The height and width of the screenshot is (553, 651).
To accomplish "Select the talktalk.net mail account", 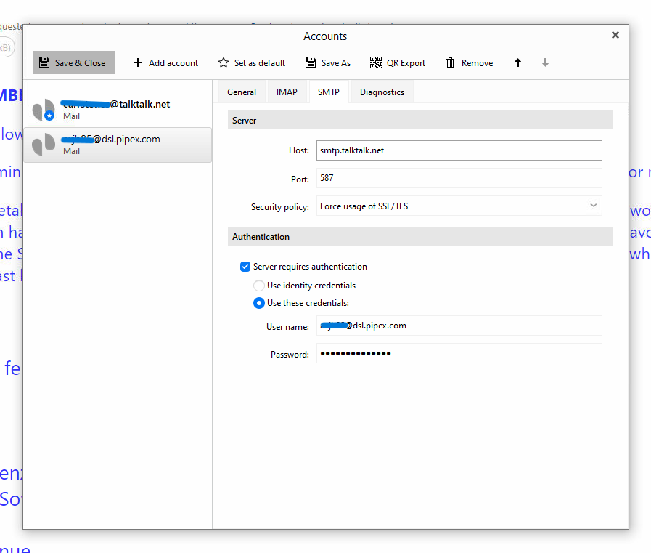I will click(x=118, y=110).
